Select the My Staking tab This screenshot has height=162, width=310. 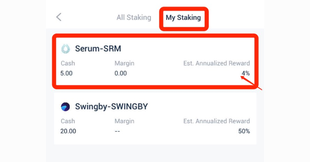pyautogui.click(x=183, y=18)
